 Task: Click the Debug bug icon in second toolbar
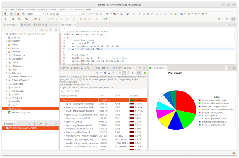pyautogui.click(x=6, y=19)
